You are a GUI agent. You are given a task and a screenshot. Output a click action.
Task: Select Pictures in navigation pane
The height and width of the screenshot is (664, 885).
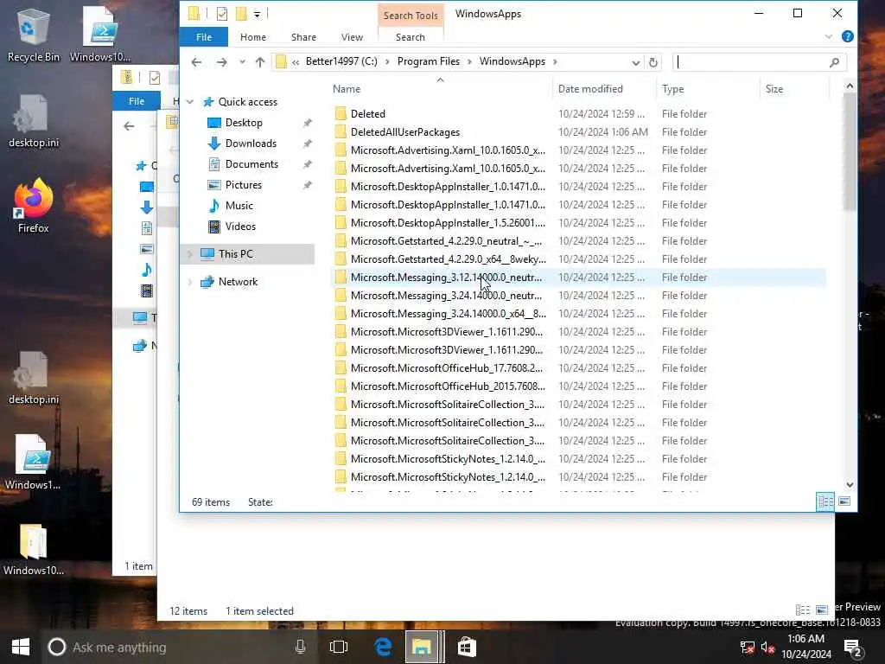click(x=243, y=185)
